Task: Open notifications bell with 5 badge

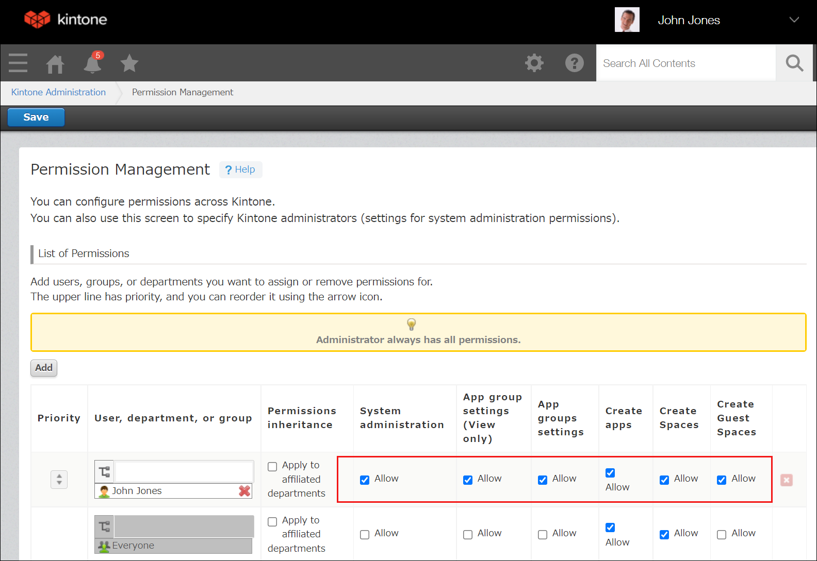Action: coord(93,63)
